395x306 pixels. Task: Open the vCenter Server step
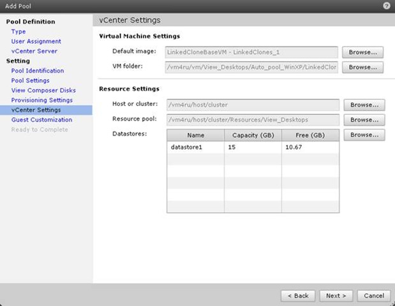(x=34, y=51)
